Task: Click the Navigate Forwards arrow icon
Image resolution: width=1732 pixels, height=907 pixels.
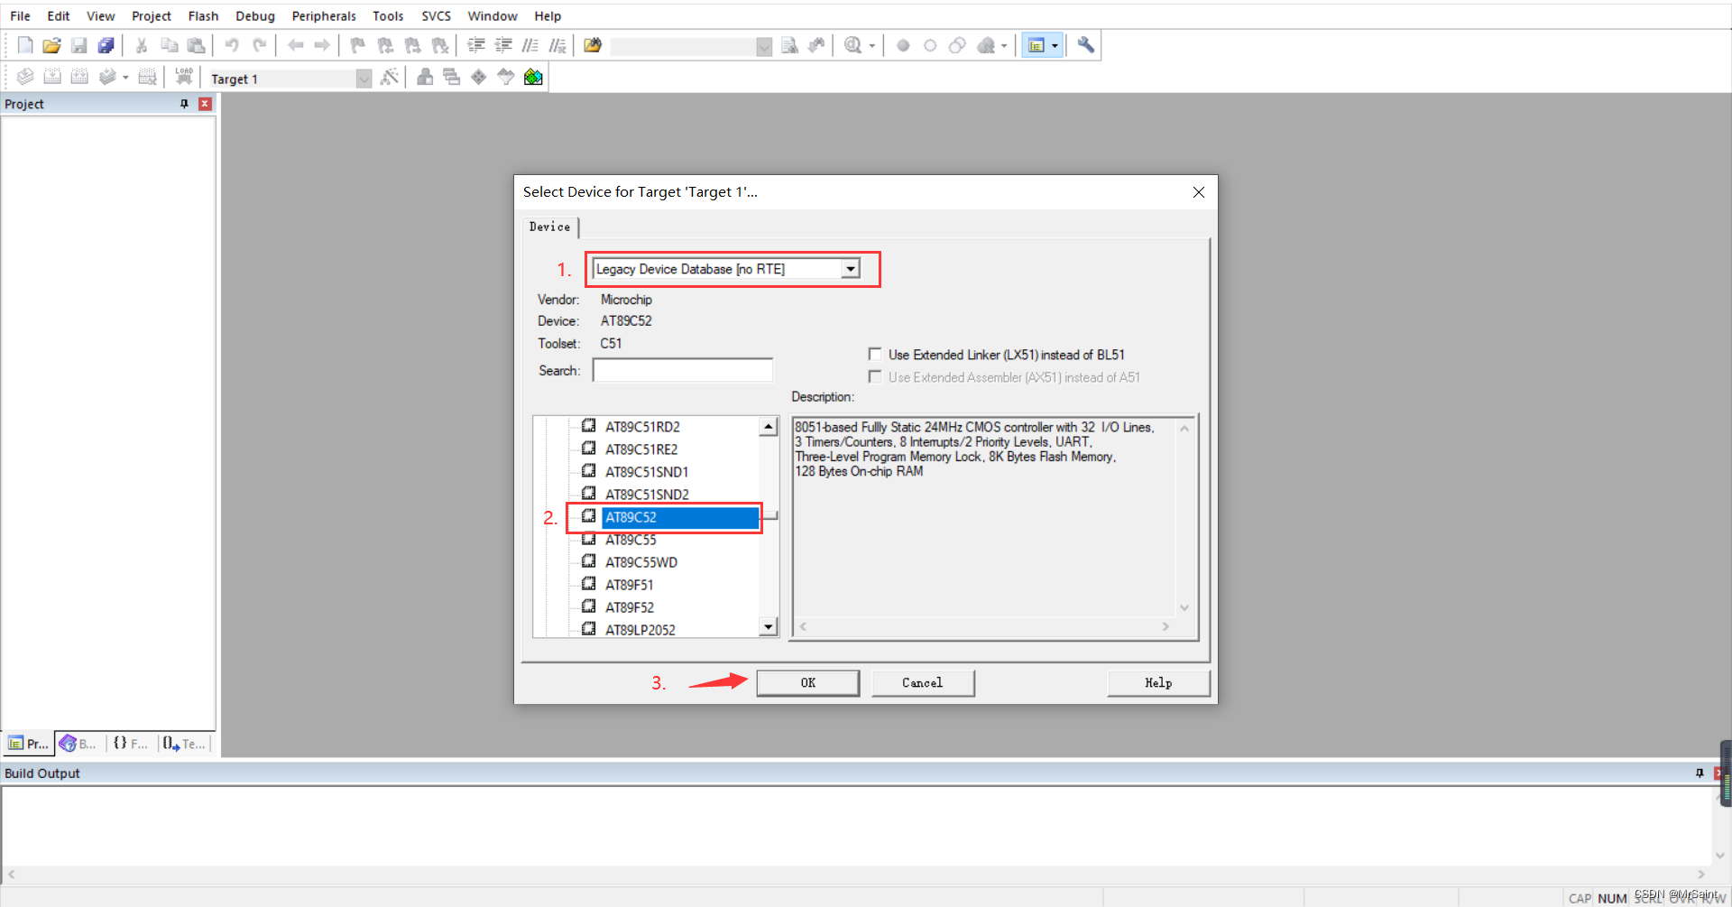Action: click(x=322, y=45)
